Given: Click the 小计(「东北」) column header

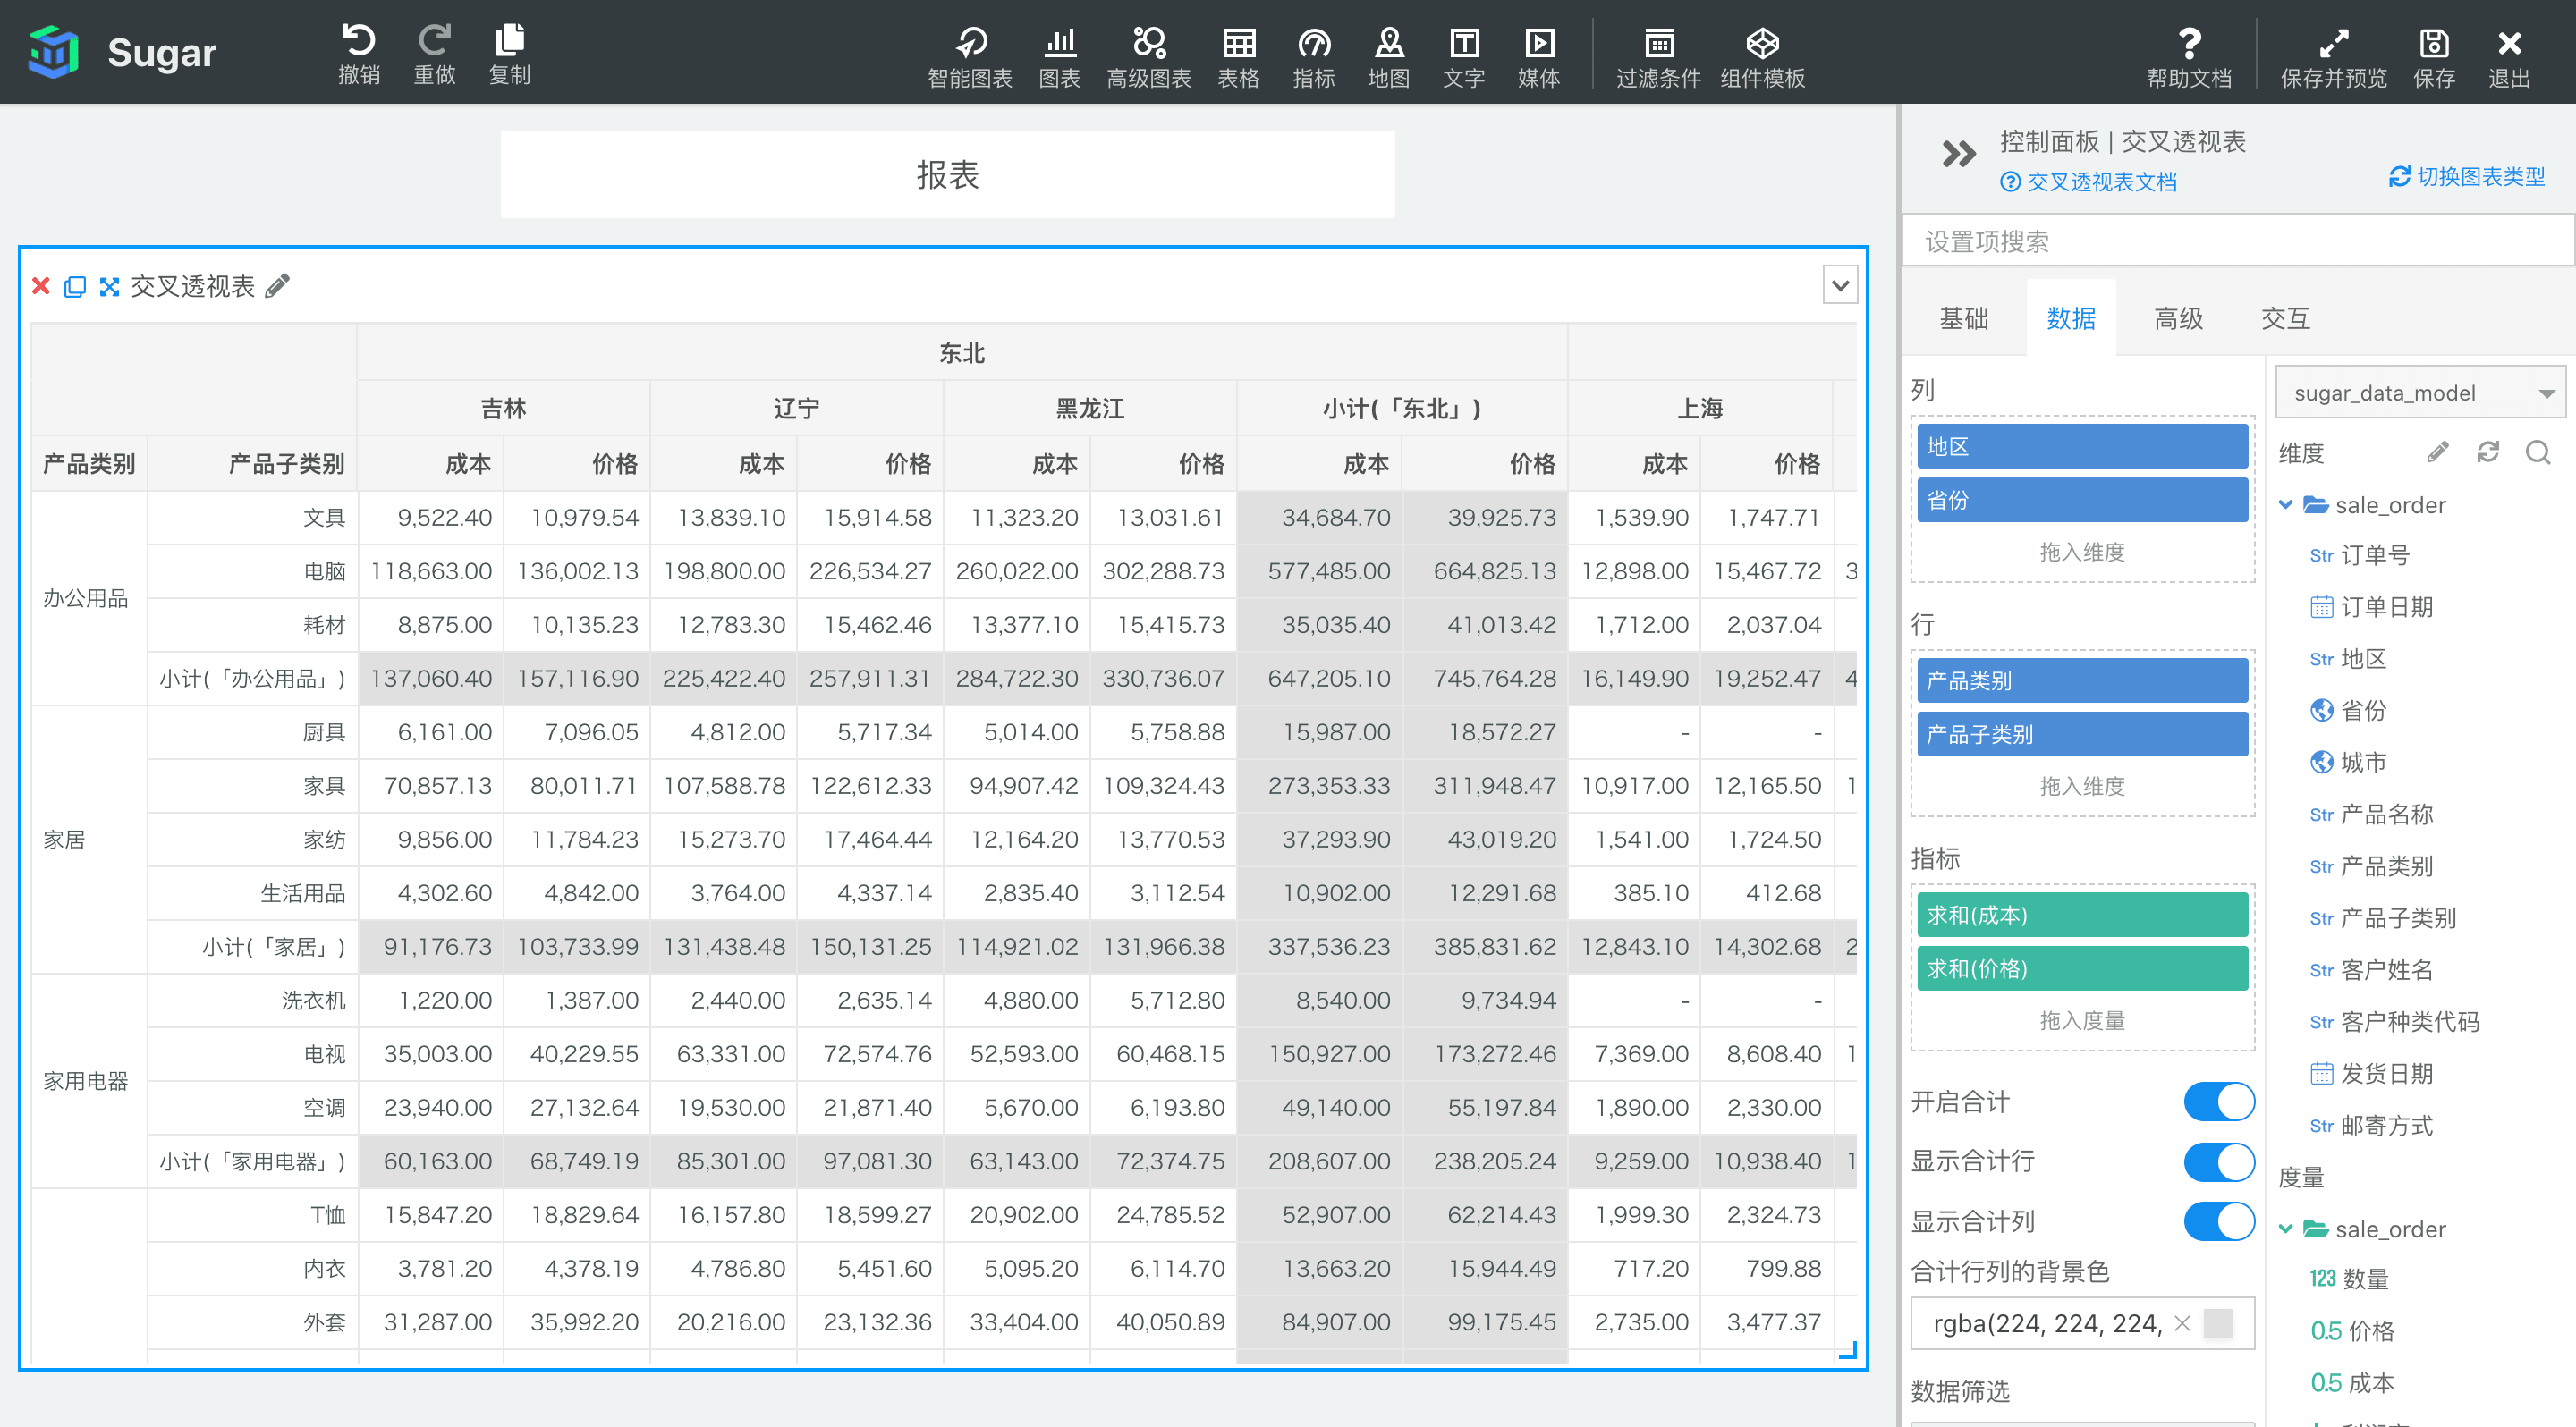Looking at the screenshot, I should tap(1401, 408).
